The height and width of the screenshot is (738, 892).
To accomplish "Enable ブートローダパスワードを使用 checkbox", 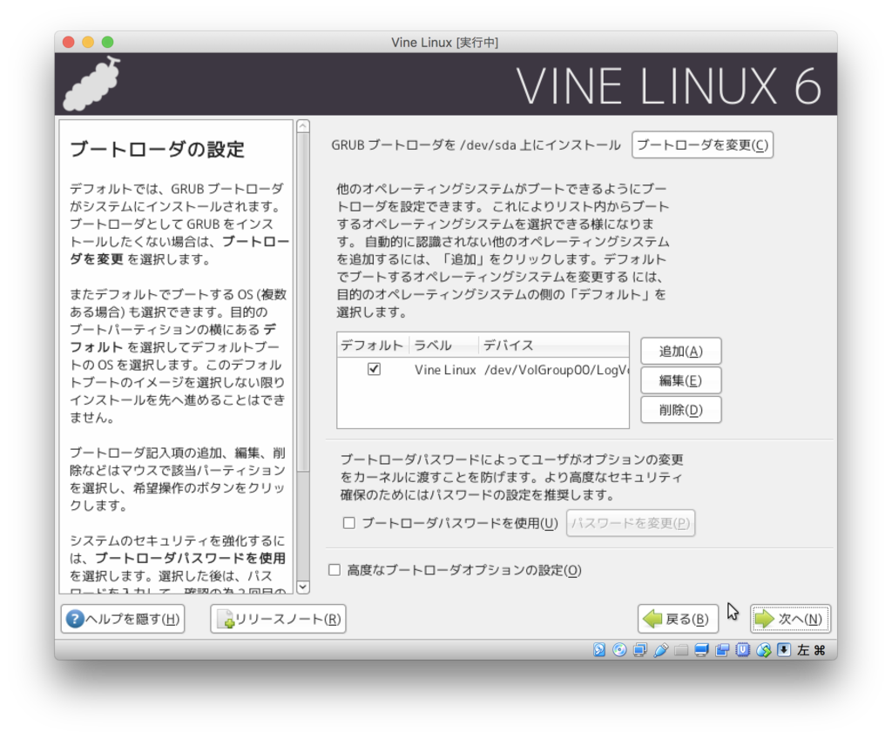I will pyautogui.click(x=349, y=522).
